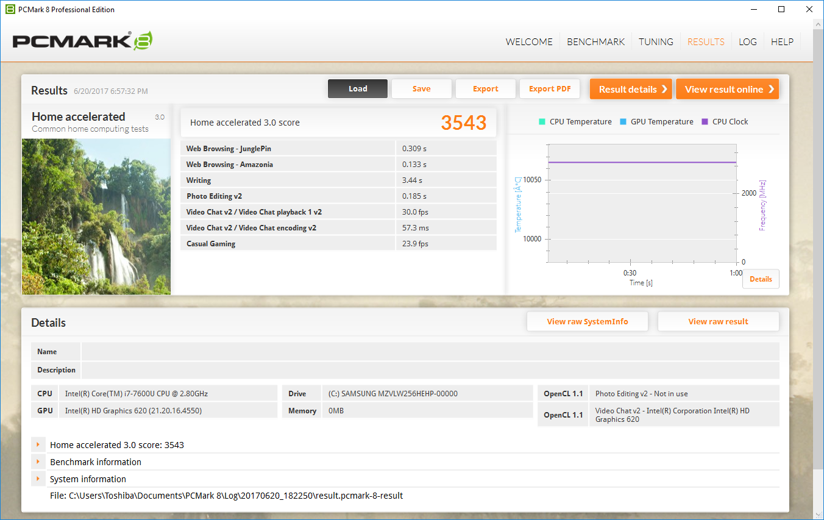Click the Load button
The height and width of the screenshot is (520, 824).
pyautogui.click(x=358, y=88)
